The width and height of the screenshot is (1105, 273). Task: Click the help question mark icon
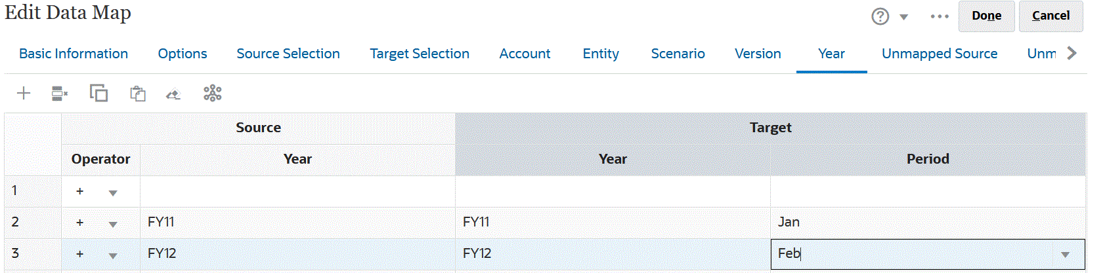pyautogui.click(x=880, y=16)
